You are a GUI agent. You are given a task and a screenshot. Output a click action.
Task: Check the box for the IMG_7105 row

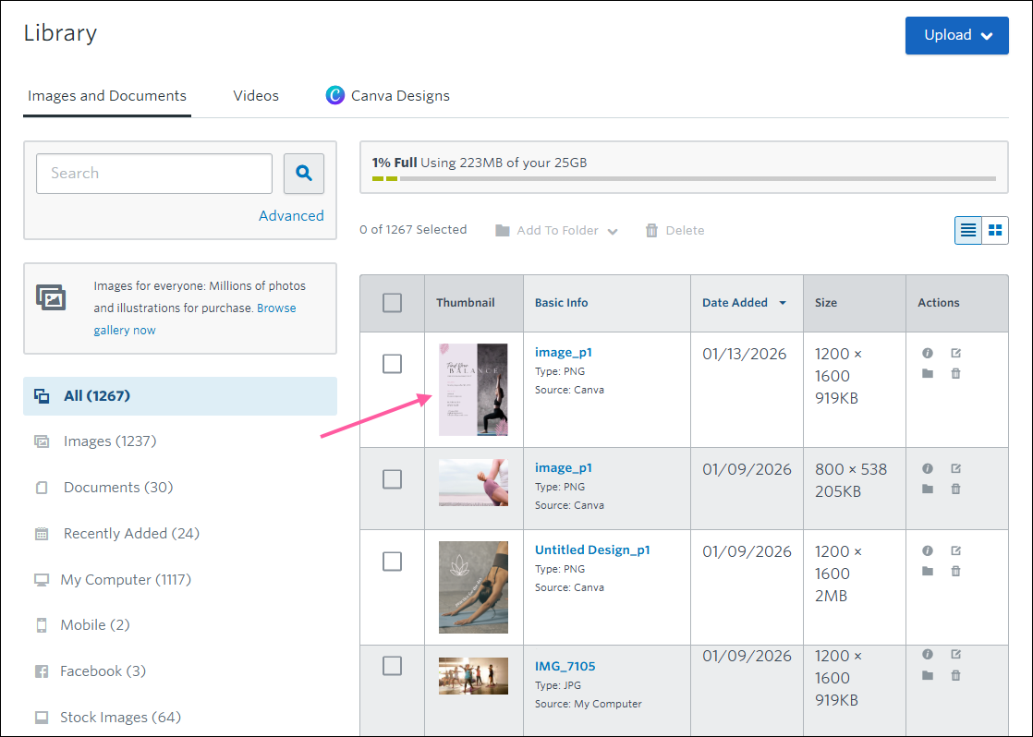click(392, 665)
